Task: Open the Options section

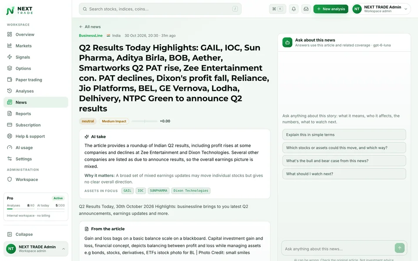Action: point(36,68)
